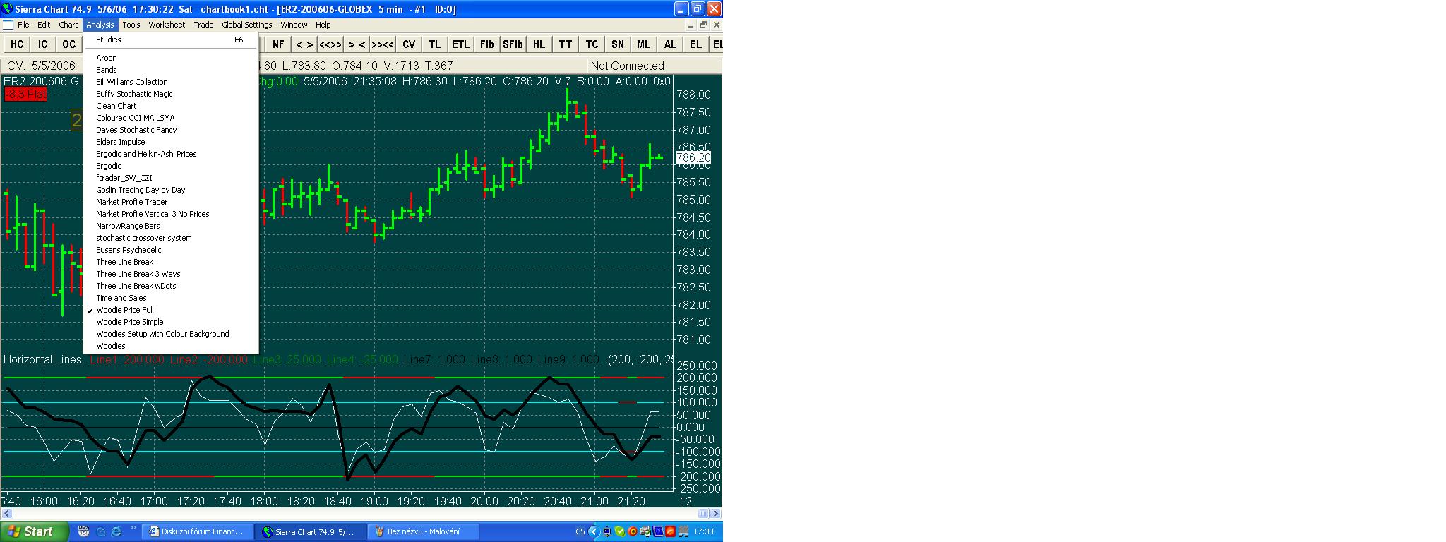Viewport: 1446px width, 542px height.
Task: Click the CS language indicator
Action: tap(580, 531)
